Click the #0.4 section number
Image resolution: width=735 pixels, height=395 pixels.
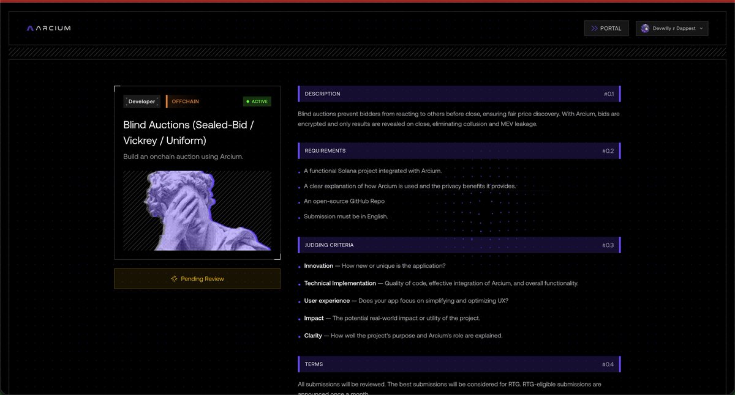pyautogui.click(x=608, y=364)
